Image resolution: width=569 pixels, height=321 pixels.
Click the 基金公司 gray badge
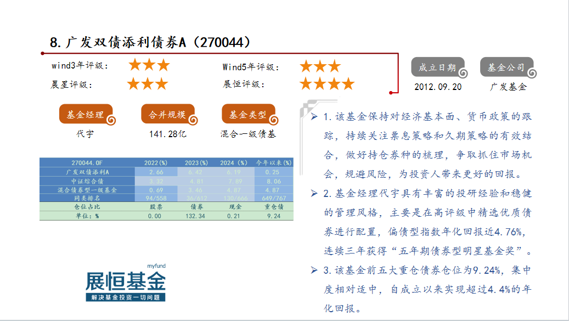pyautogui.click(x=506, y=68)
